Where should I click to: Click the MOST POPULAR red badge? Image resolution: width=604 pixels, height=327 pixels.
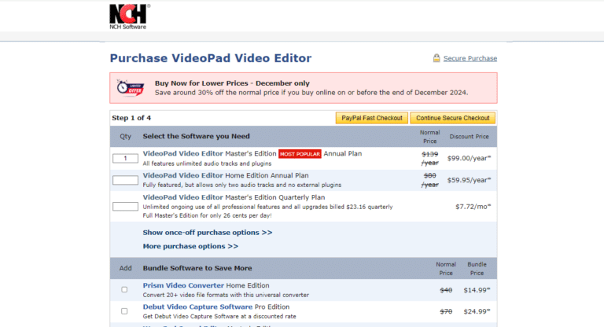tap(300, 154)
